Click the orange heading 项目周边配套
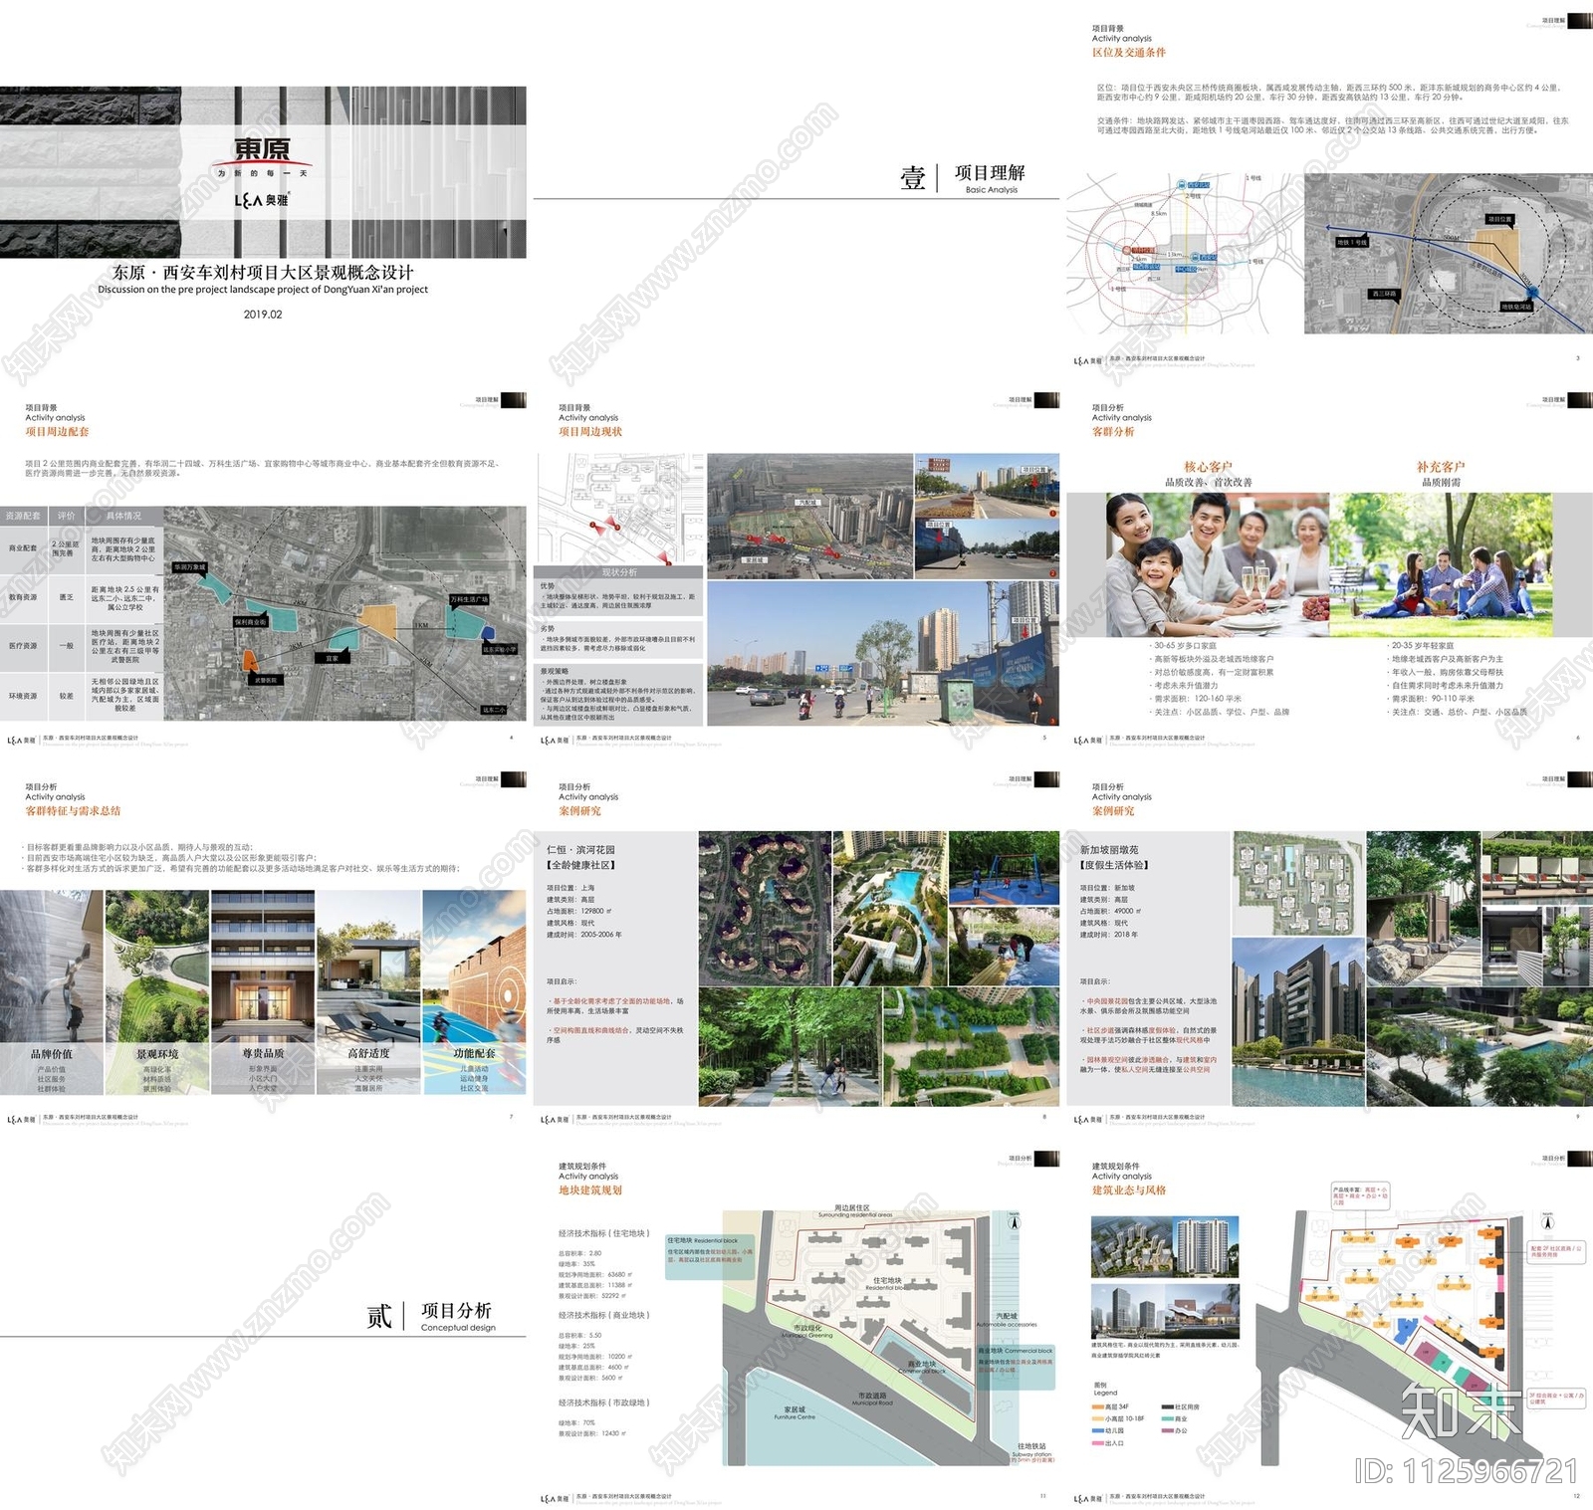This screenshot has height=1510, width=1593. [57, 432]
